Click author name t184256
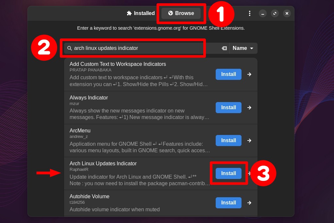Screen dimensions: 334x223 (77, 202)
